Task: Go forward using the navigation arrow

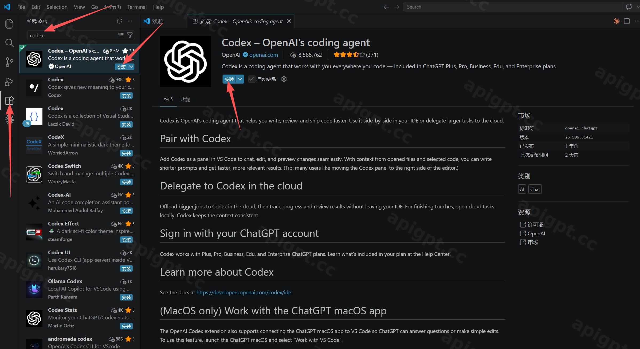Action: (x=397, y=7)
